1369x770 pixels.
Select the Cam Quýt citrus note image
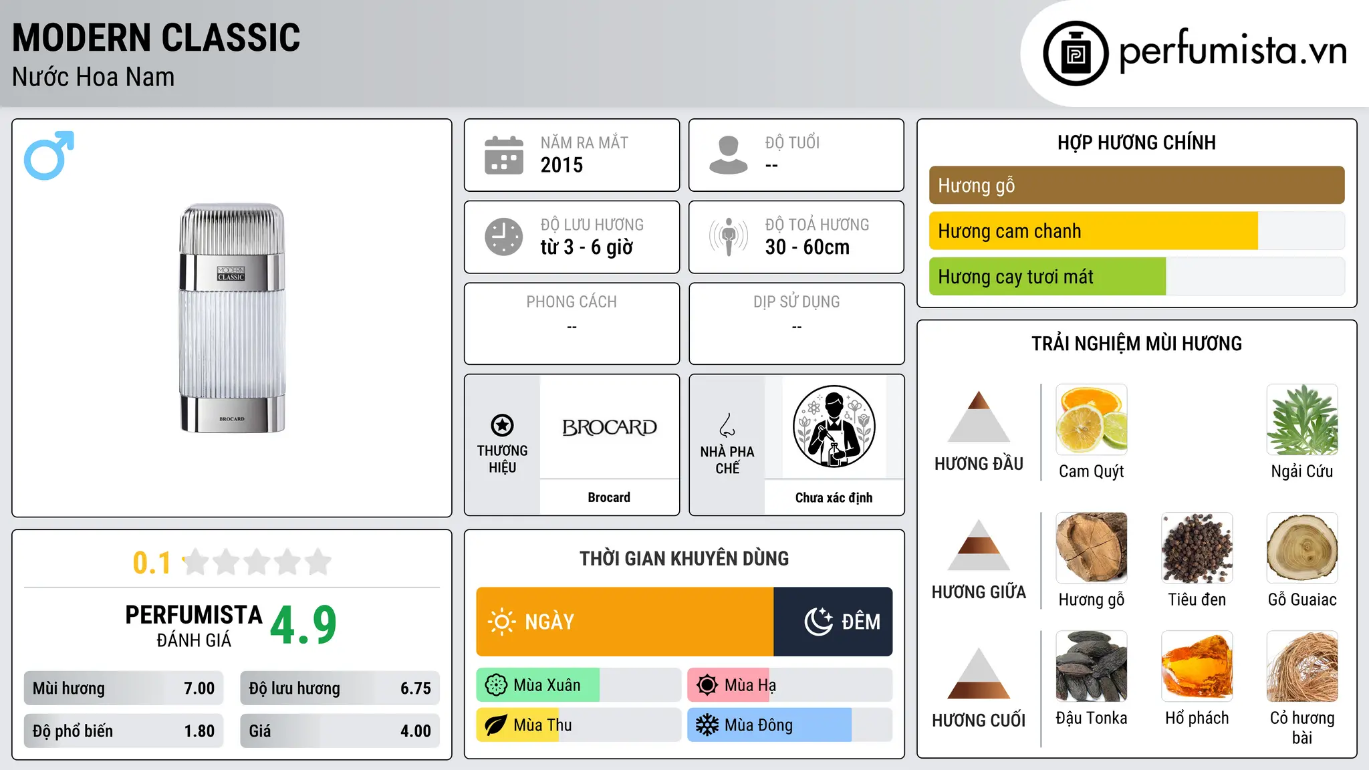(x=1092, y=420)
